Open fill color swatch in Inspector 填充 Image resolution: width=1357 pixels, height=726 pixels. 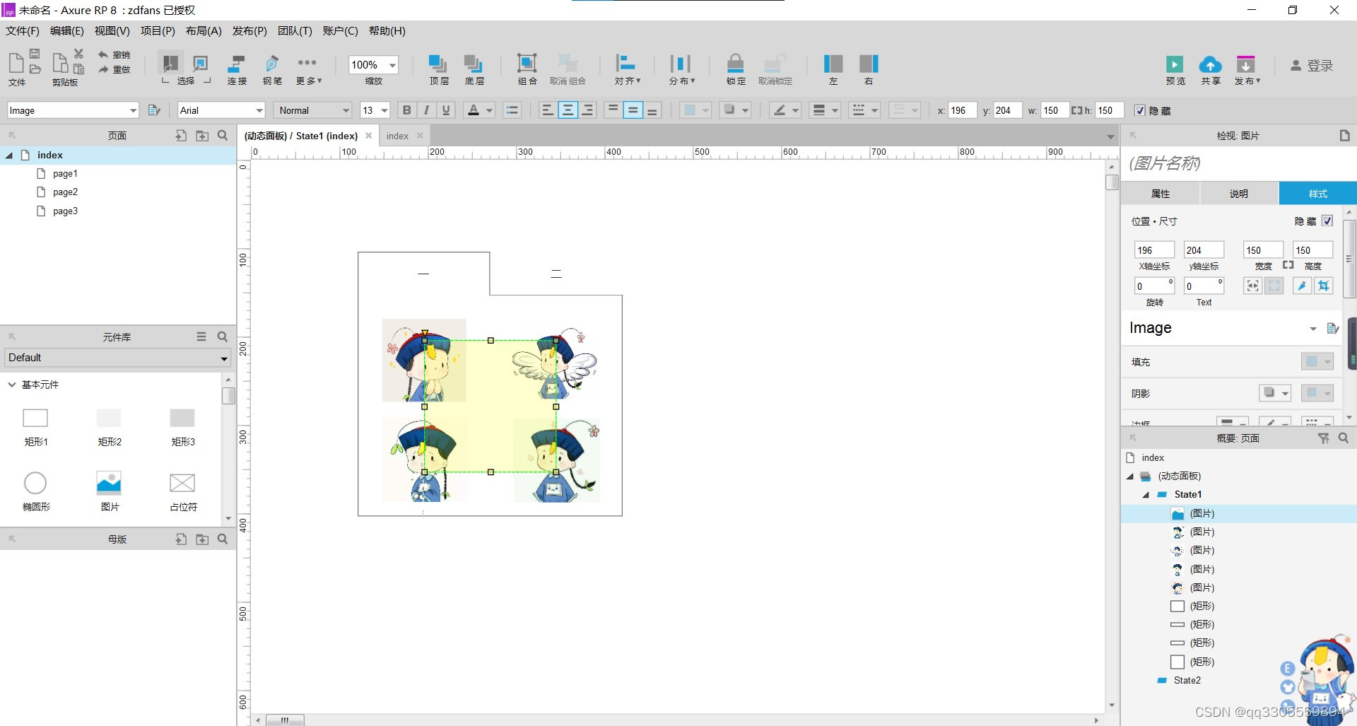(1317, 361)
